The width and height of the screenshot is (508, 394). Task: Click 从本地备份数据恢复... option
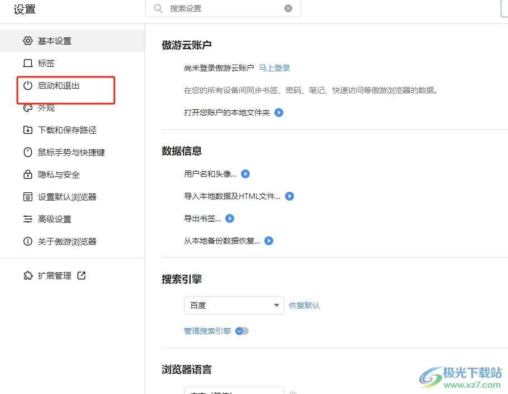pos(221,241)
